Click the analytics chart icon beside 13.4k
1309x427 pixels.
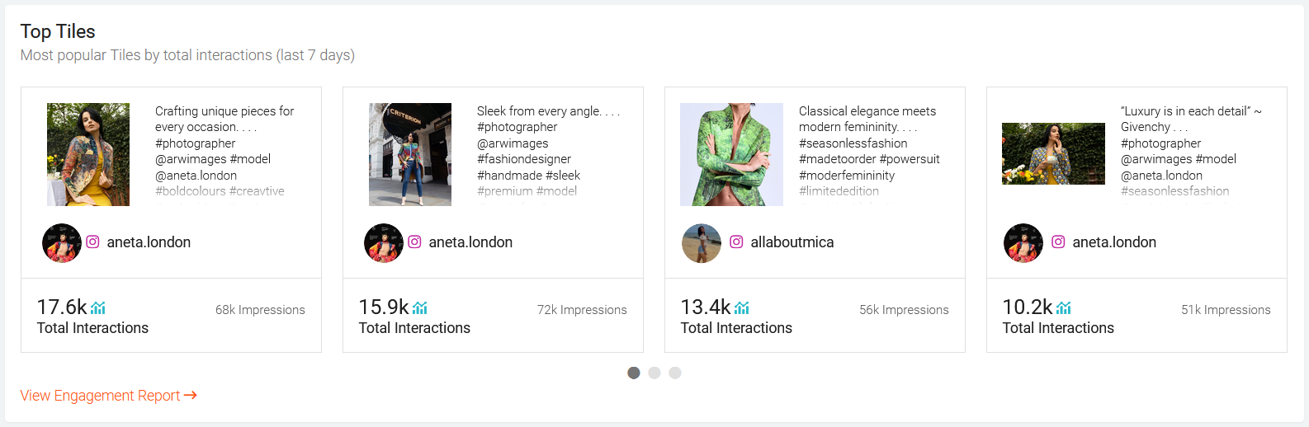pyautogui.click(x=742, y=308)
